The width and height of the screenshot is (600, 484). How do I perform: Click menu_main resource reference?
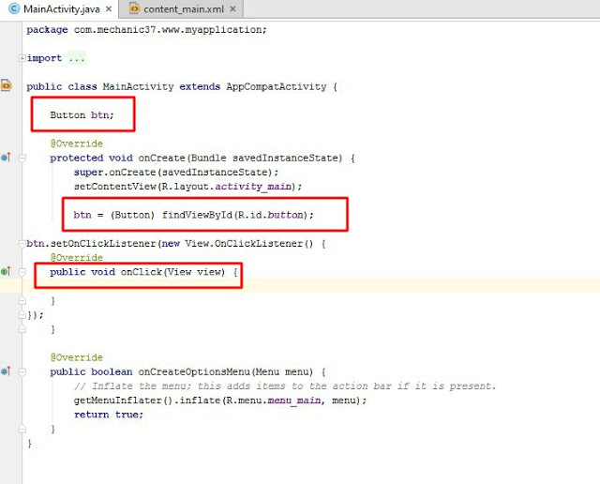tap(293, 401)
